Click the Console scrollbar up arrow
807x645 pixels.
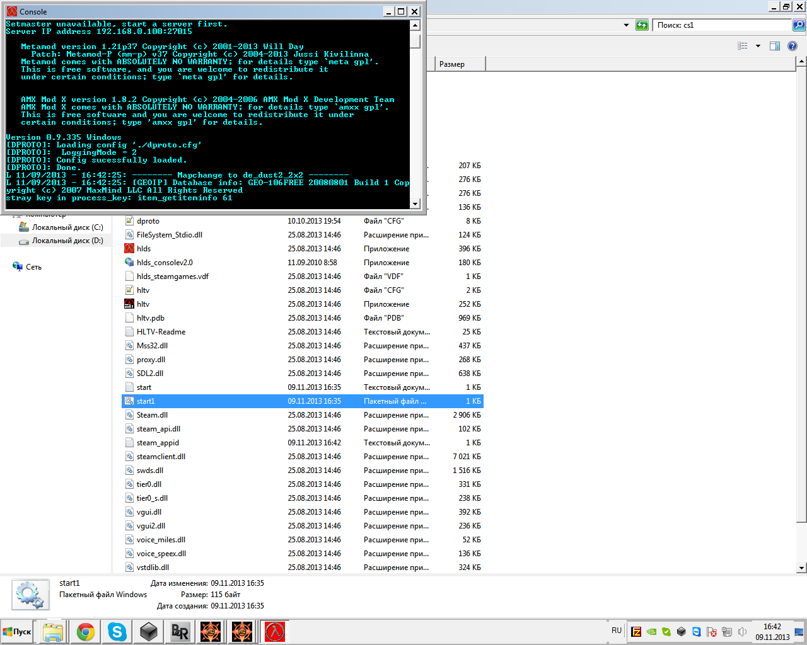[415, 25]
